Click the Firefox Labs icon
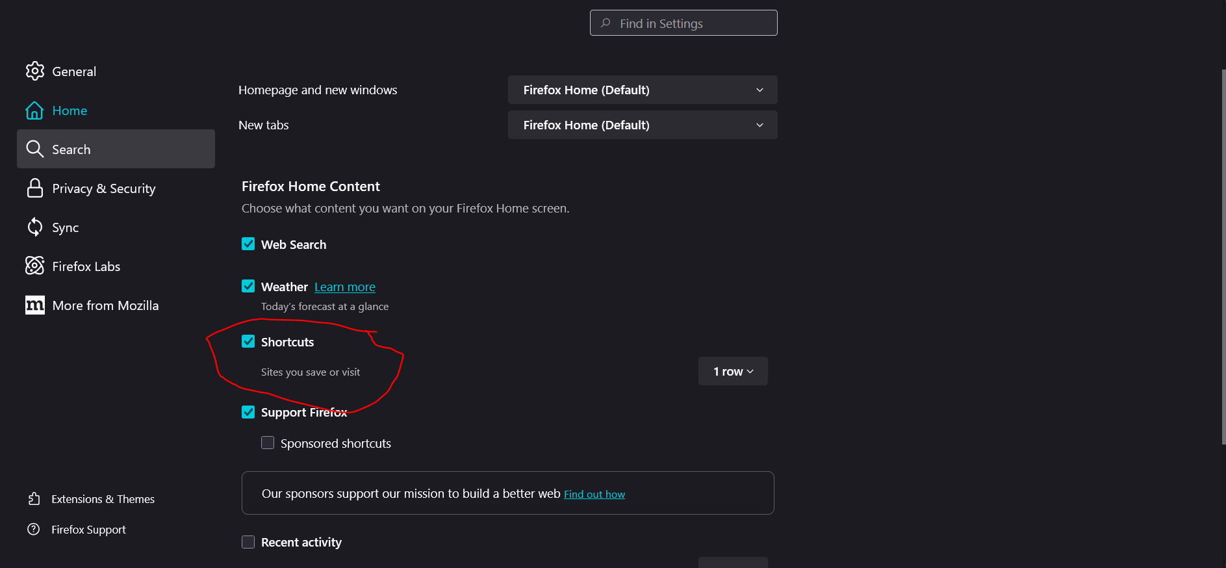This screenshot has width=1226, height=568. [35, 266]
